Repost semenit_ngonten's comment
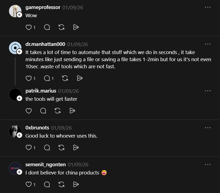 tap(61, 185)
